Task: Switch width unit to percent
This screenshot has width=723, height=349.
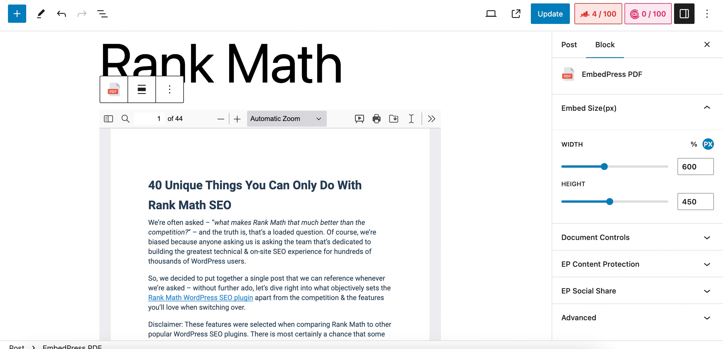Action: (694, 144)
